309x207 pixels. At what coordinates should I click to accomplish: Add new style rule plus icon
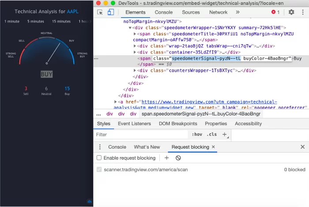(x=224, y=134)
